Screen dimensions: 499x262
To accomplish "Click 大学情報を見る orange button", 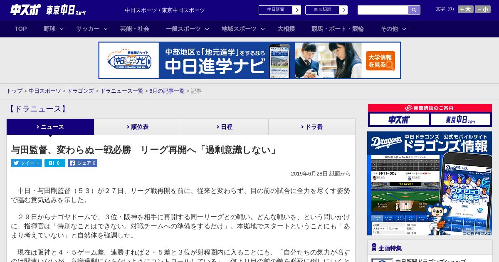I will point(380,61).
